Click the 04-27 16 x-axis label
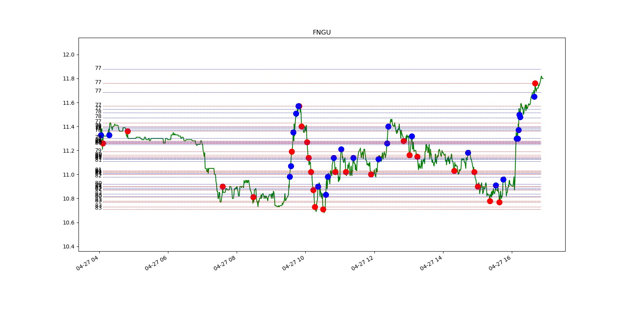 500,263
